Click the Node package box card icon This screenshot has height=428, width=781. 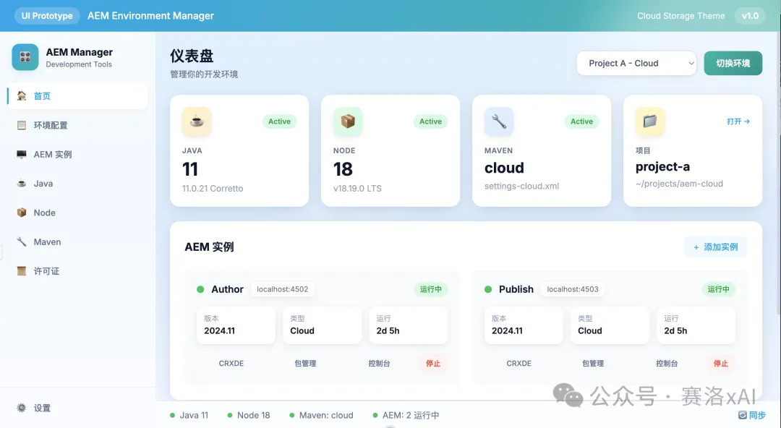[348, 121]
